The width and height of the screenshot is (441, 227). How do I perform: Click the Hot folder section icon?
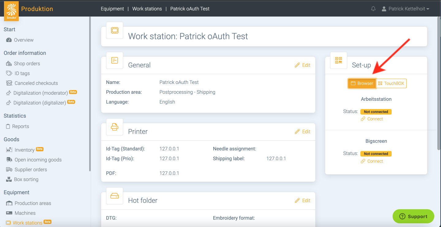tap(115, 196)
